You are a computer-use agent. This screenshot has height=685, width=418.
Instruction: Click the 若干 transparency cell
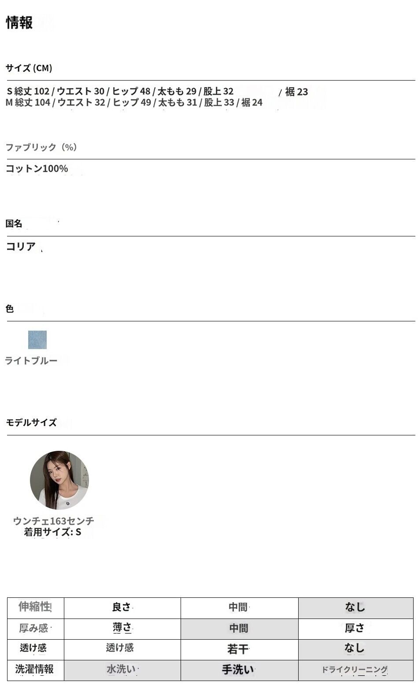tap(239, 649)
